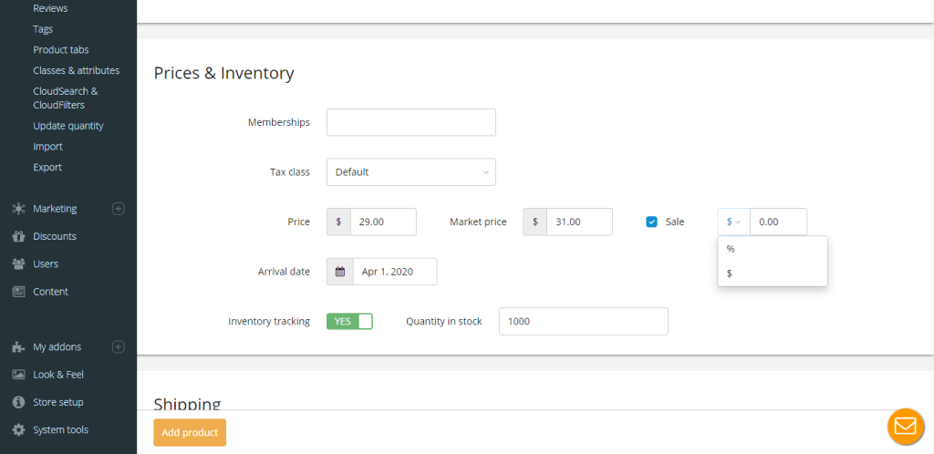Click the calendar icon beside Arrival date

340,272
